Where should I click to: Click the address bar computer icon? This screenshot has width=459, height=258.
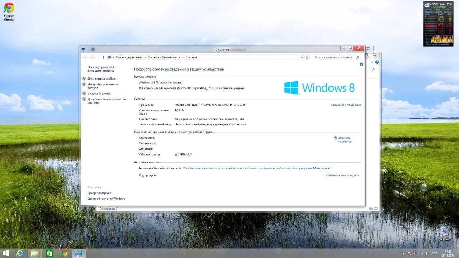point(109,57)
